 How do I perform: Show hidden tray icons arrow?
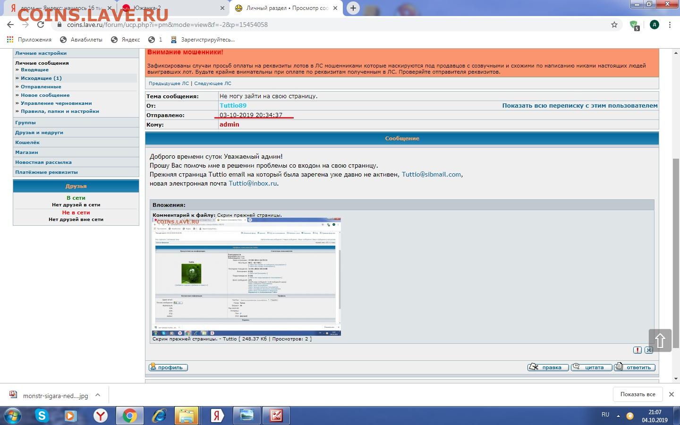[x=618, y=416]
